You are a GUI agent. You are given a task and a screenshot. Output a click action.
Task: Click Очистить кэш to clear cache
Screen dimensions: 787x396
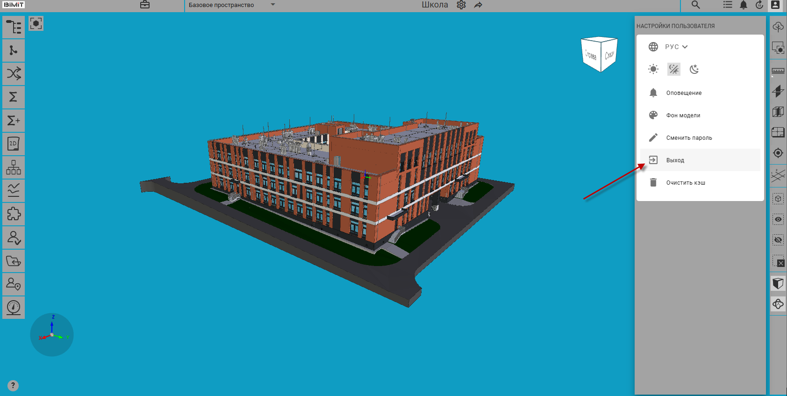pos(686,182)
